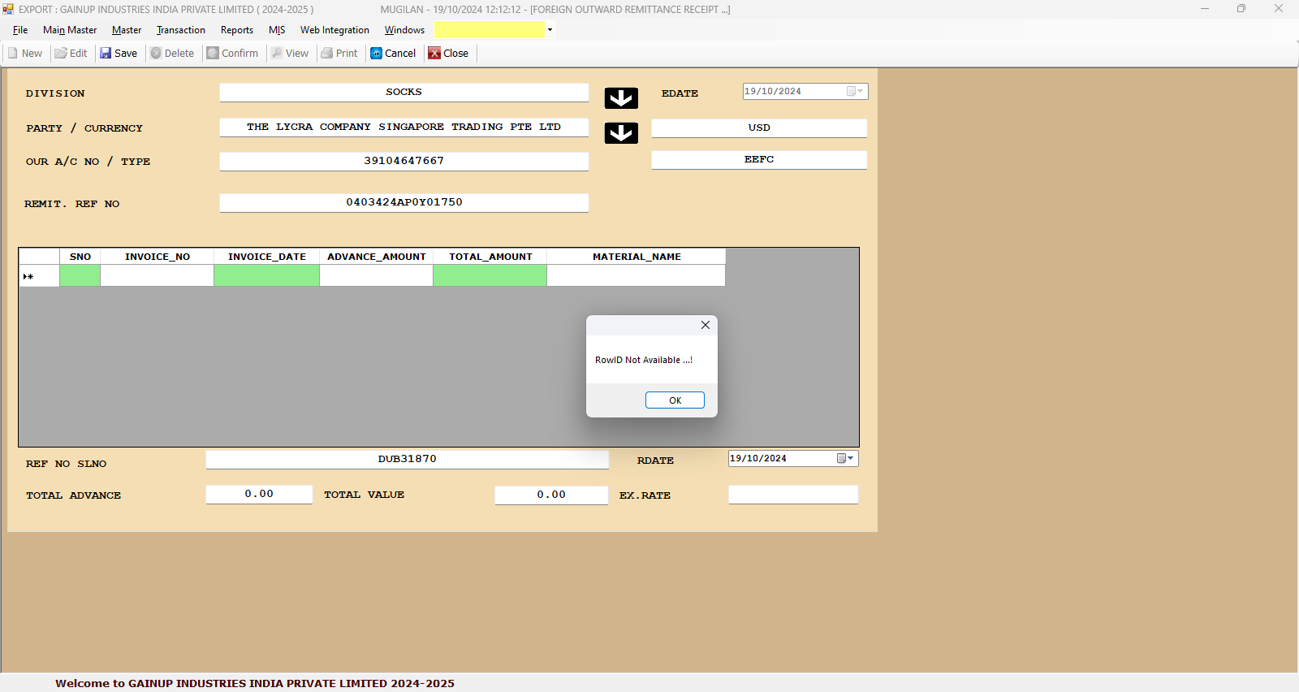Screen dimensions: 1299x692
Task: Click OK in the RowID message box
Action: pos(675,400)
